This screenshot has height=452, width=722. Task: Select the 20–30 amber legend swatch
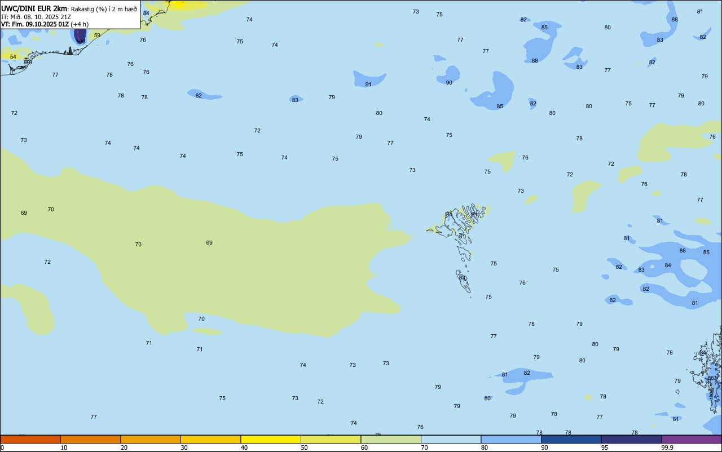click(x=151, y=439)
